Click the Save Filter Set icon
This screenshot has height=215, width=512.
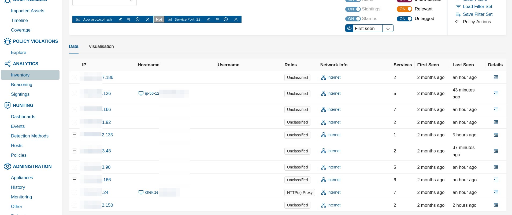pyautogui.click(x=458, y=14)
